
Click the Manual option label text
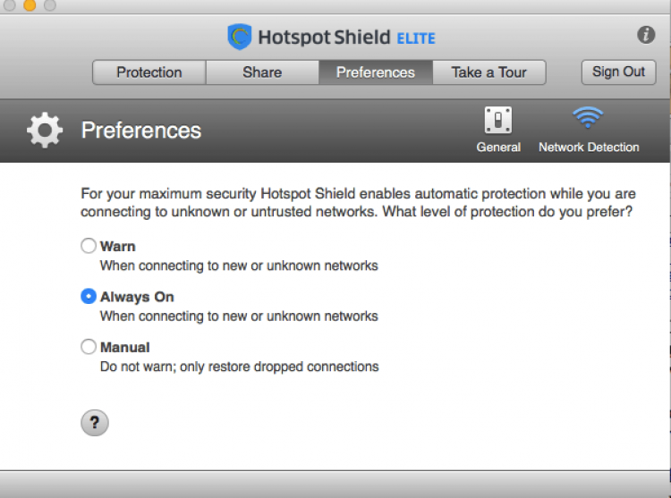pyautogui.click(x=125, y=347)
